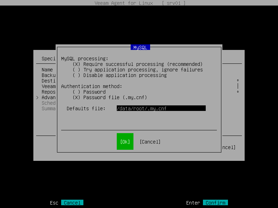The image size is (278, 208).
Task: Click the partially hidden 'ncel]' button in background window
Action: [x=229, y=147]
